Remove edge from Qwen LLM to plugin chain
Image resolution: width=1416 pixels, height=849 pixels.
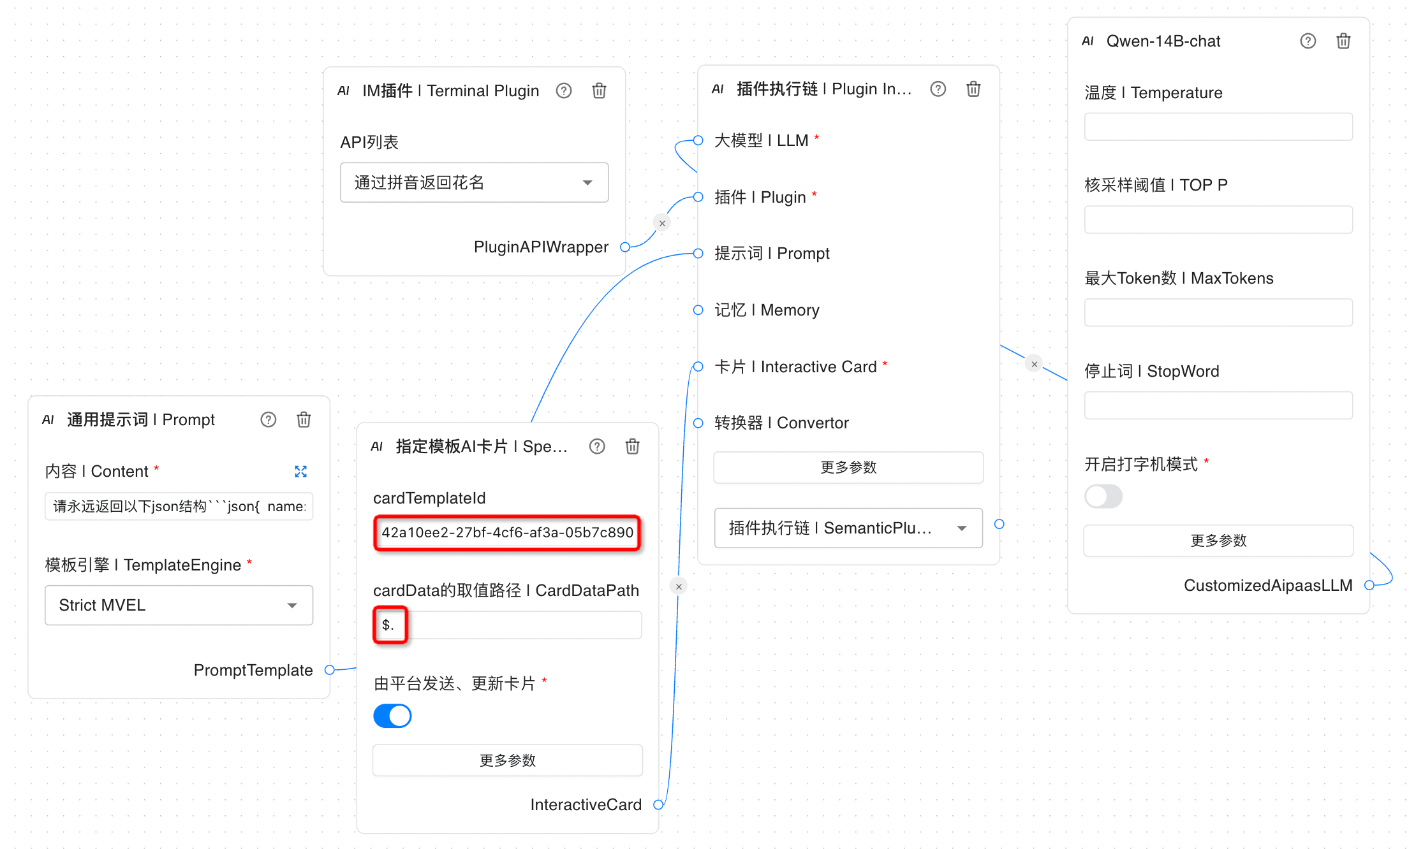pos(1034,364)
